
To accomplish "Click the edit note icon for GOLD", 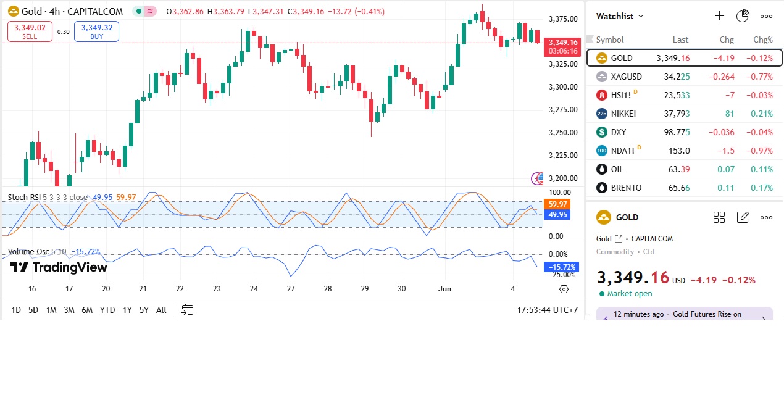I will point(743,217).
